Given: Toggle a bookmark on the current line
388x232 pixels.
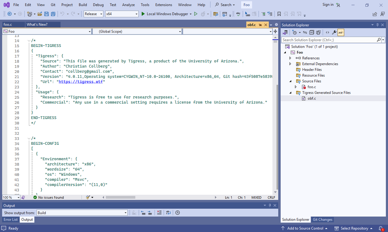Looking at the screenshot, I should pyautogui.click(x=279, y=14).
